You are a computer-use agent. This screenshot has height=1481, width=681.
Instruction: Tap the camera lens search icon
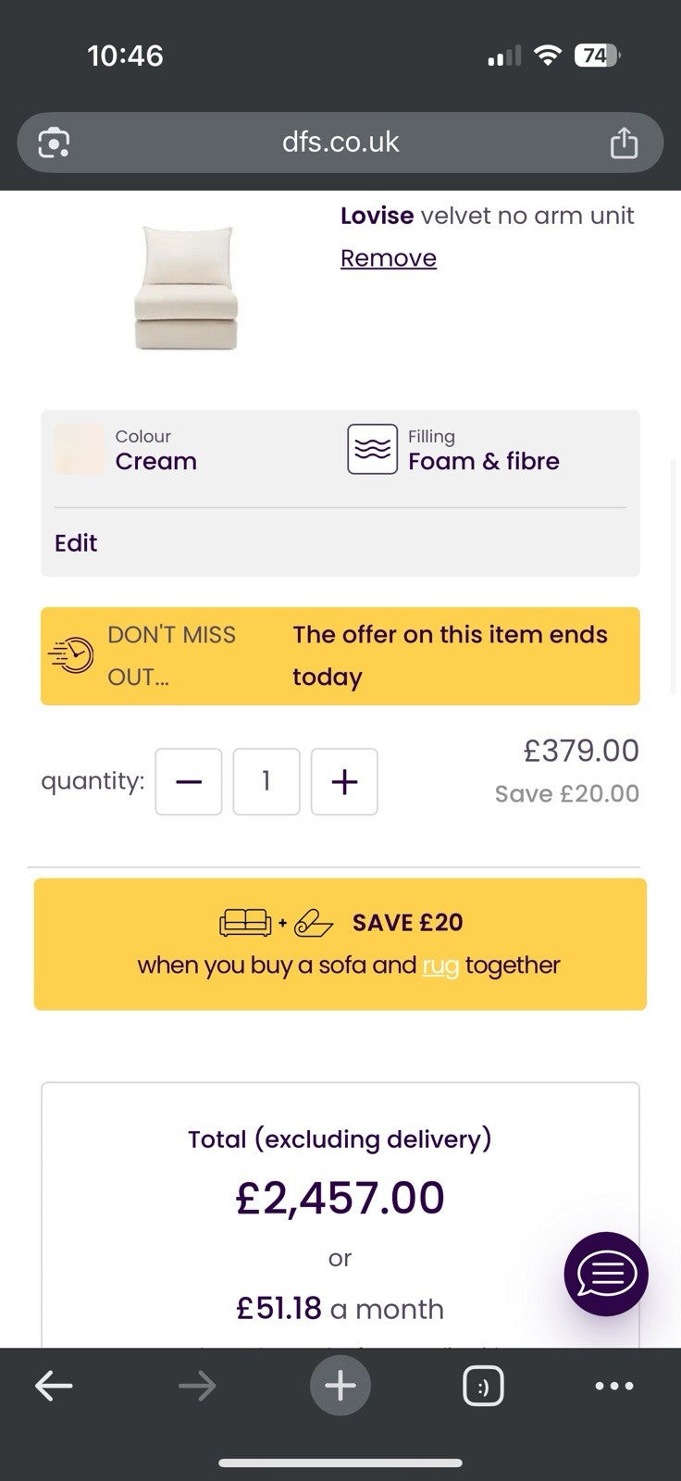coord(54,143)
